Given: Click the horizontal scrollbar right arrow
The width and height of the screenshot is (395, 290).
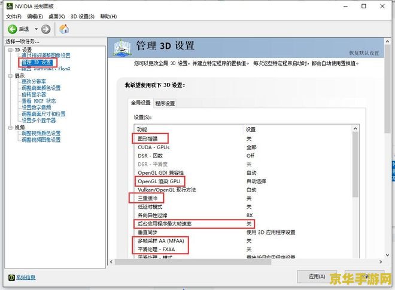Looking at the screenshot, I should click(381, 262).
